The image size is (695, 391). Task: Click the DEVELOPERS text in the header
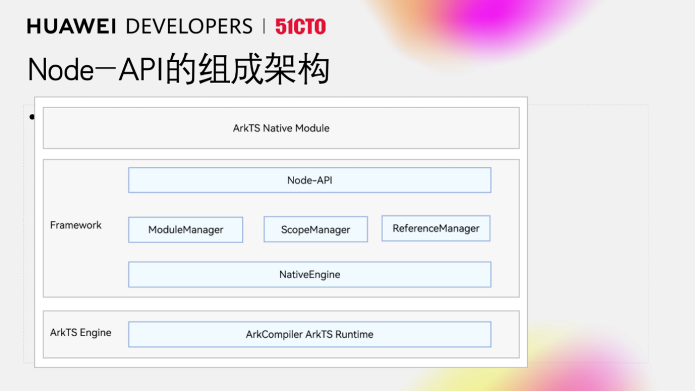click(189, 27)
